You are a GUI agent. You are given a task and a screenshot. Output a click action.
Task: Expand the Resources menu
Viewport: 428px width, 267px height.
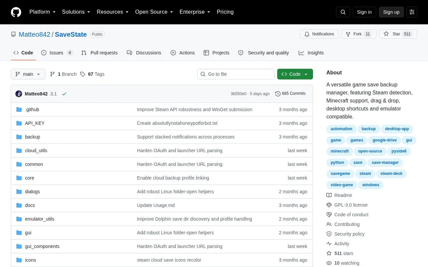coord(113,12)
